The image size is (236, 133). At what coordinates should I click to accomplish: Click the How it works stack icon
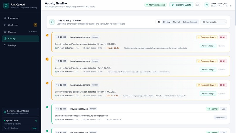5,112
